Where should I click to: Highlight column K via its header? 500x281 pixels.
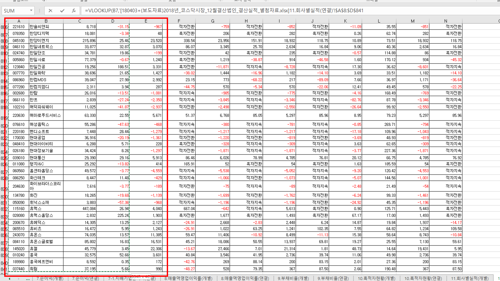point(345,21)
